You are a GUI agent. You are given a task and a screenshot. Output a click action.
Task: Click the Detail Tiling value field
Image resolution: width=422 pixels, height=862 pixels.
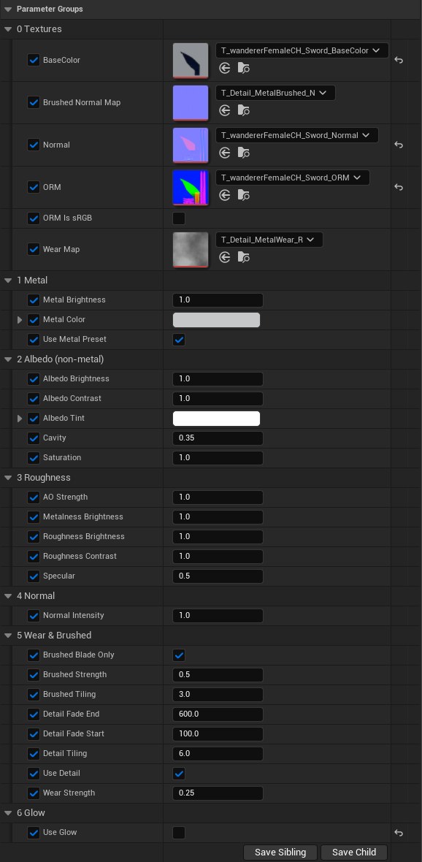[x=218, y=754]
